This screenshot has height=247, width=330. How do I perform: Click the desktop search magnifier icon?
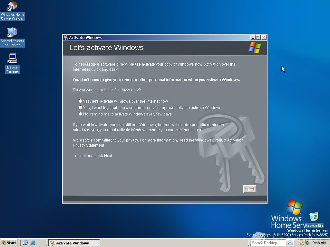click(x=290, y=242)
